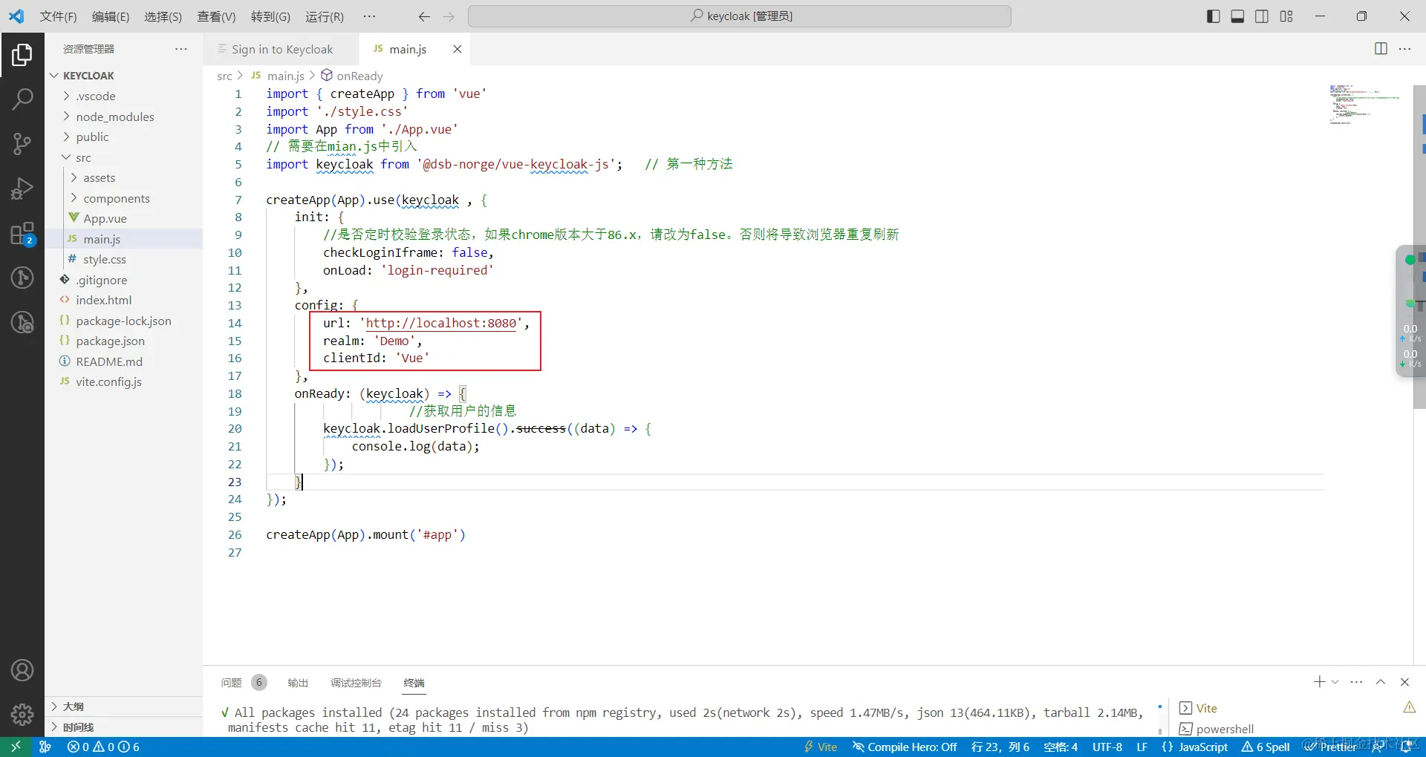Split the editor to the right
The image size is (1426, 757).
tap(1381, 49)
